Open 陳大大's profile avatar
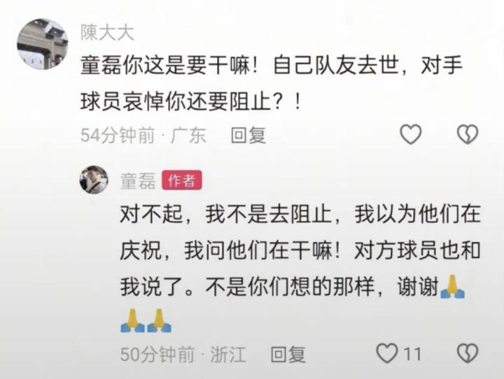 pos(43,43)
